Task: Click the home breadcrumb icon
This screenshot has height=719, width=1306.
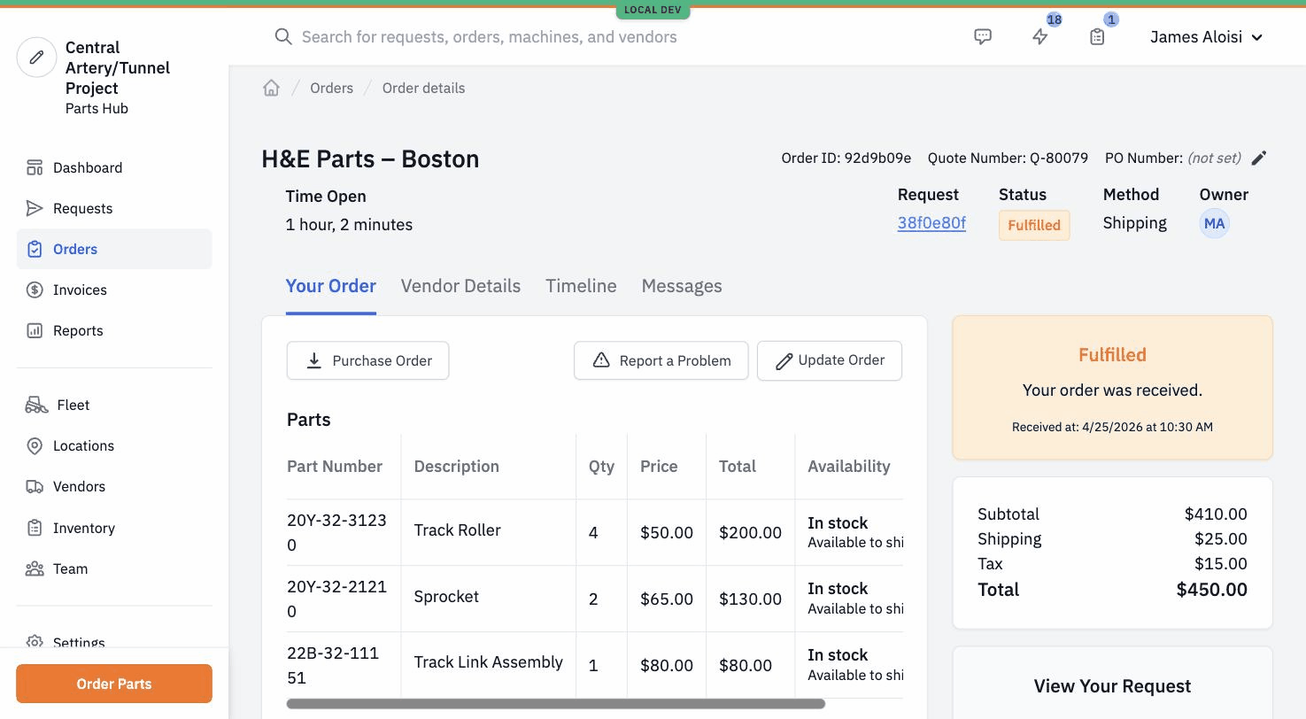Action: coord(271,88)
